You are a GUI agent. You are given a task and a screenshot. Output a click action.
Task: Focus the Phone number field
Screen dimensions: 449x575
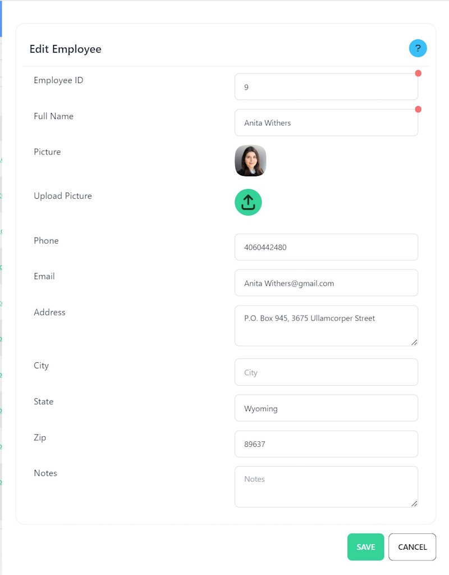(326, 247)
